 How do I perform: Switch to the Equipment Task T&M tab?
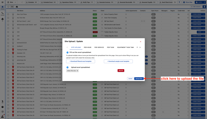125,47
